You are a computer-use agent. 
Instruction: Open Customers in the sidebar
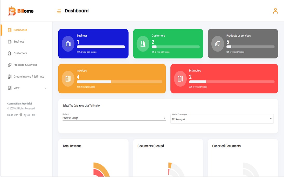(20, 53)
